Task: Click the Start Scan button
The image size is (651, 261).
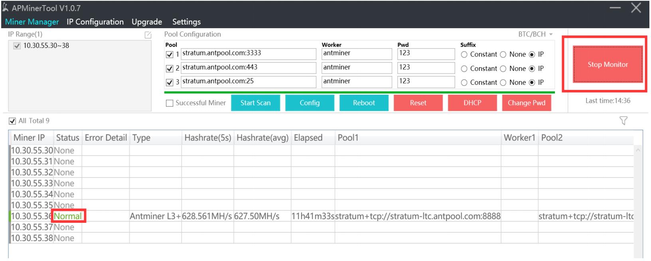Action: pyautogui.click(x=255, y=103)
